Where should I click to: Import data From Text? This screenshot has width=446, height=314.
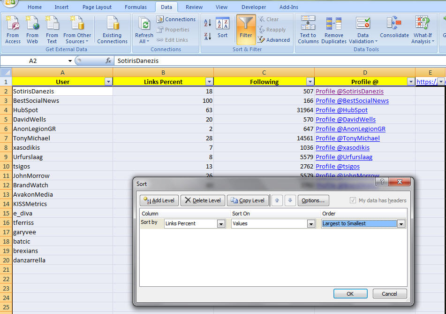tap(52, 30)
